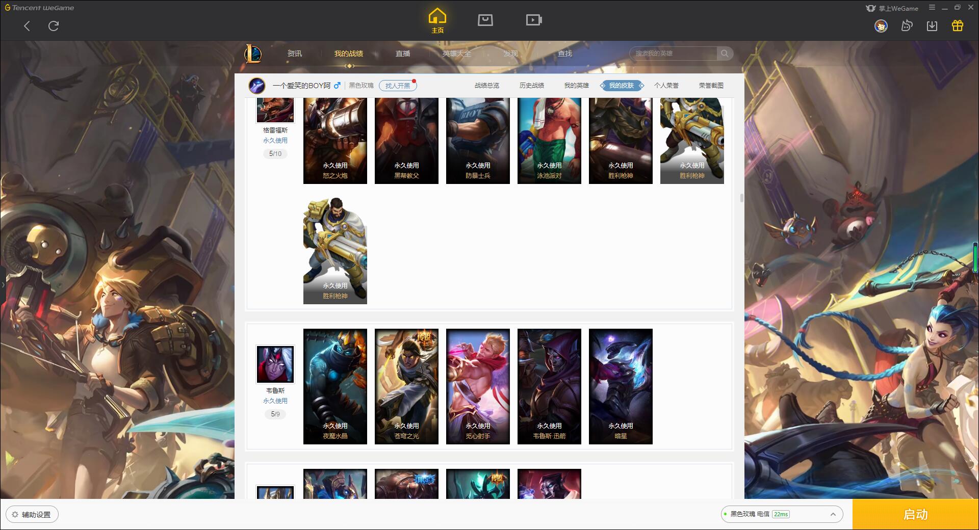Open the 荣誉截图 sub-tab

pos(711,86)
